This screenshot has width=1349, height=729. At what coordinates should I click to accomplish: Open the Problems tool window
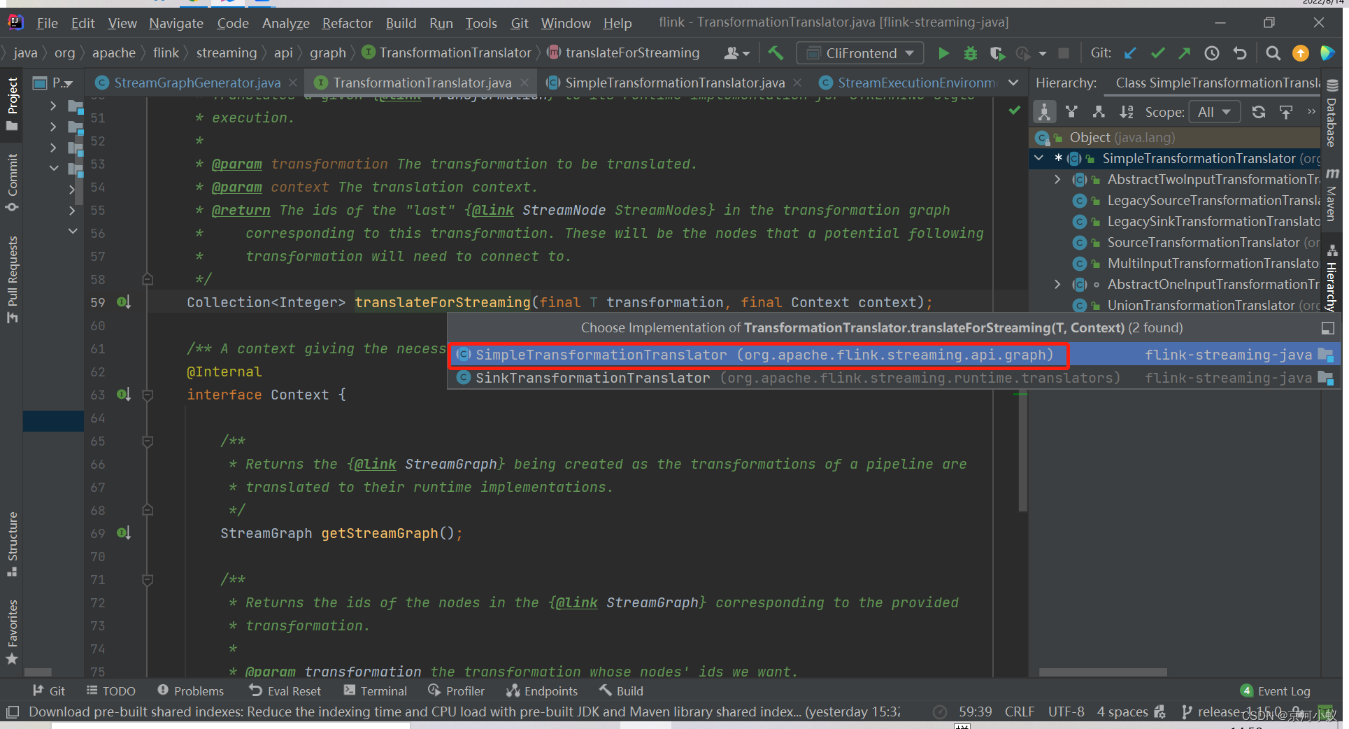pyautogui.click(x=190, y=691)
